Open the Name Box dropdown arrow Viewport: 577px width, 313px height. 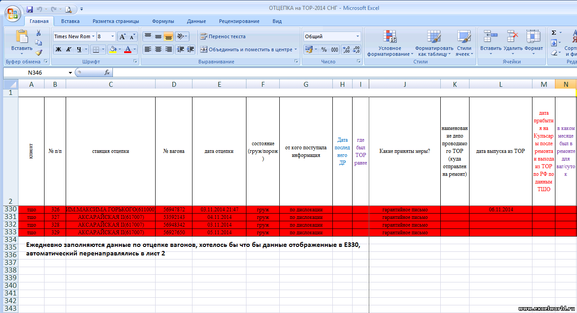(x=70, y=72)
